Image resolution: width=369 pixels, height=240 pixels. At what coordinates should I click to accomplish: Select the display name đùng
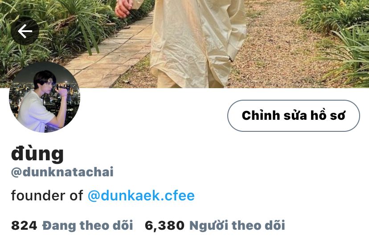37,154
